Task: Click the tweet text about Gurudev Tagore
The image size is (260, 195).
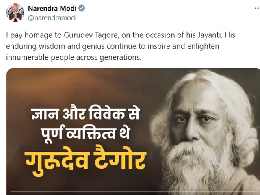Action: click(121, 46)
